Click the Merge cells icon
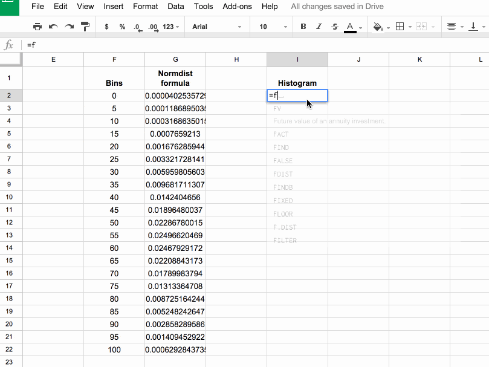The height and width of the screenshot is (367, 489). (421, 27)
